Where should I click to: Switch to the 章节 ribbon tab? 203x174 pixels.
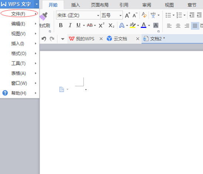(x=192, y=5)
